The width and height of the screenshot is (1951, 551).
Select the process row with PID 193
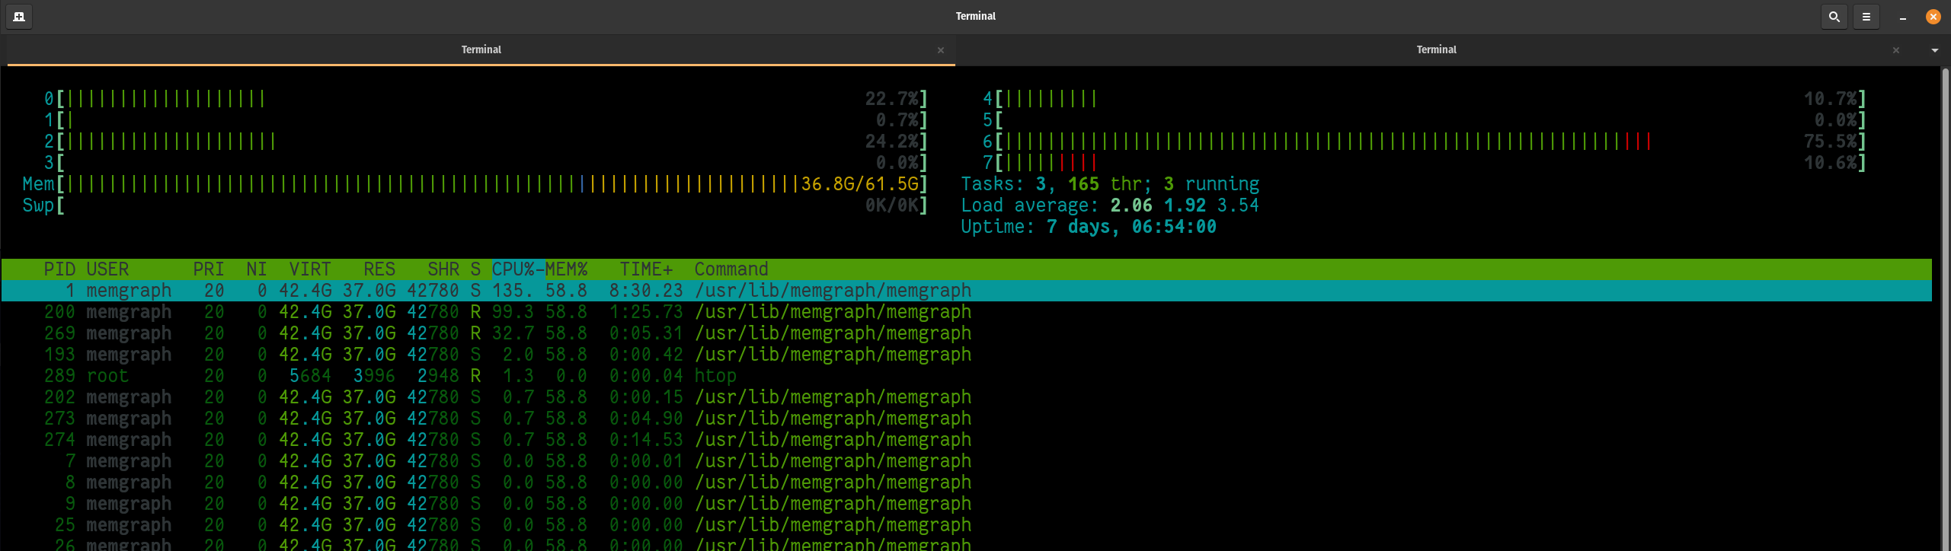(966, 355)
